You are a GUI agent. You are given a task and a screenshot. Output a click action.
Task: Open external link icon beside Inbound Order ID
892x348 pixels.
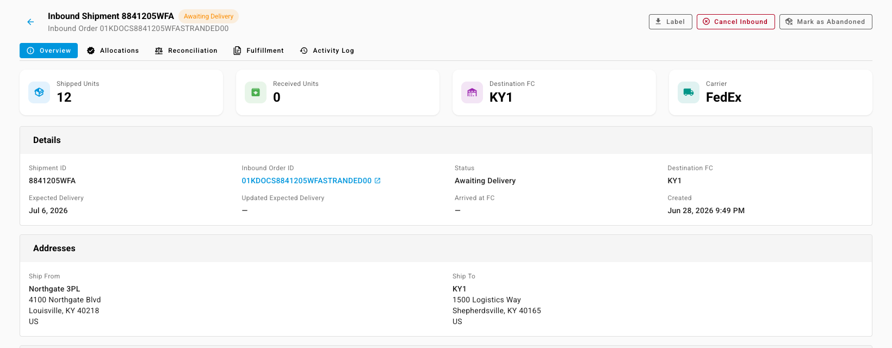click(x=378, y=181)
